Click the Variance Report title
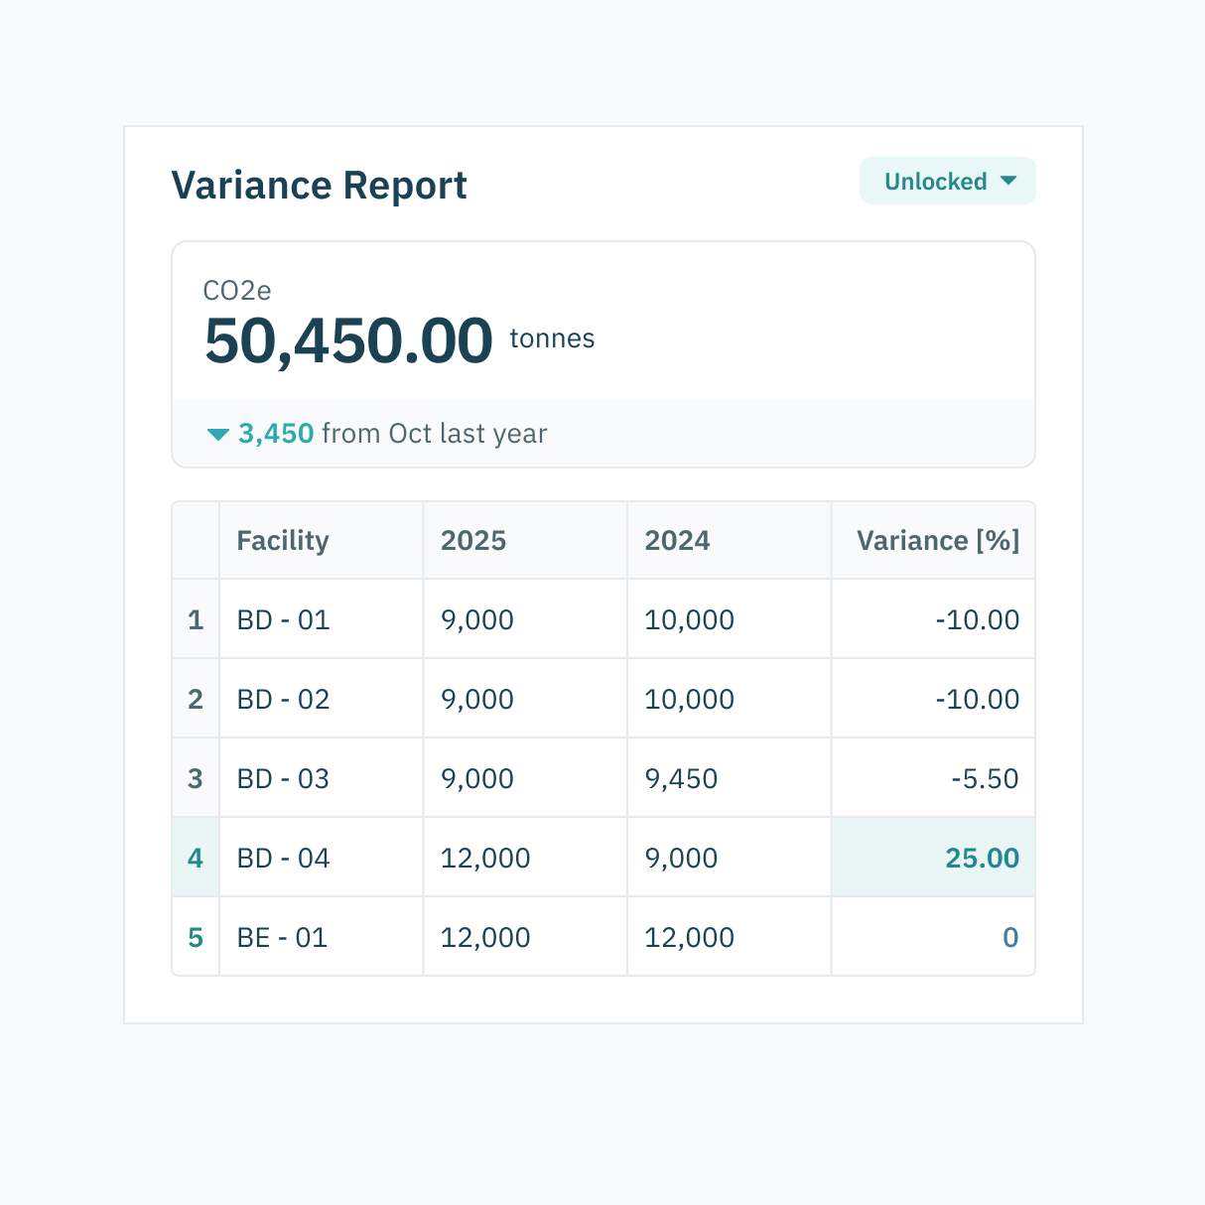The image size is (1205, 1205). [x=319, y=186]
